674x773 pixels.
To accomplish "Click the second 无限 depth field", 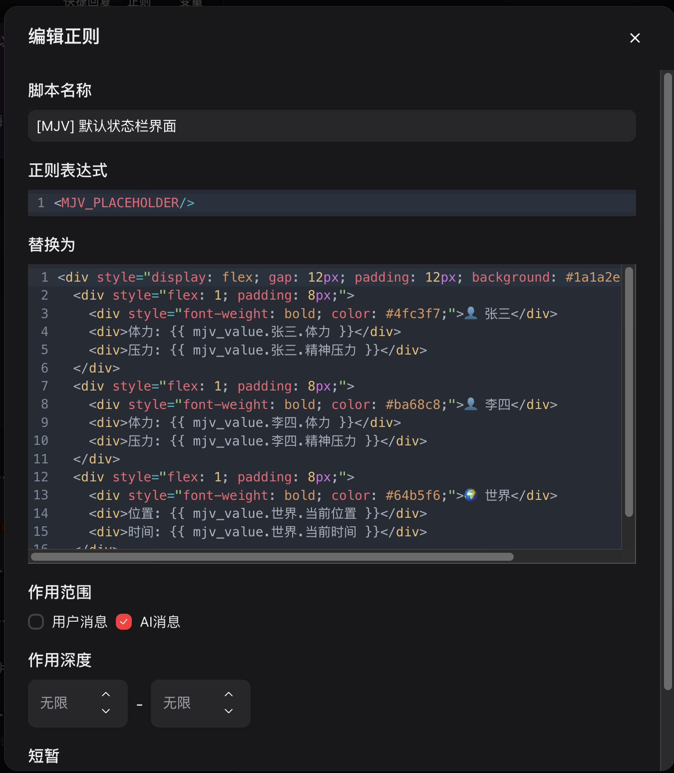I will tap(185, 703).
